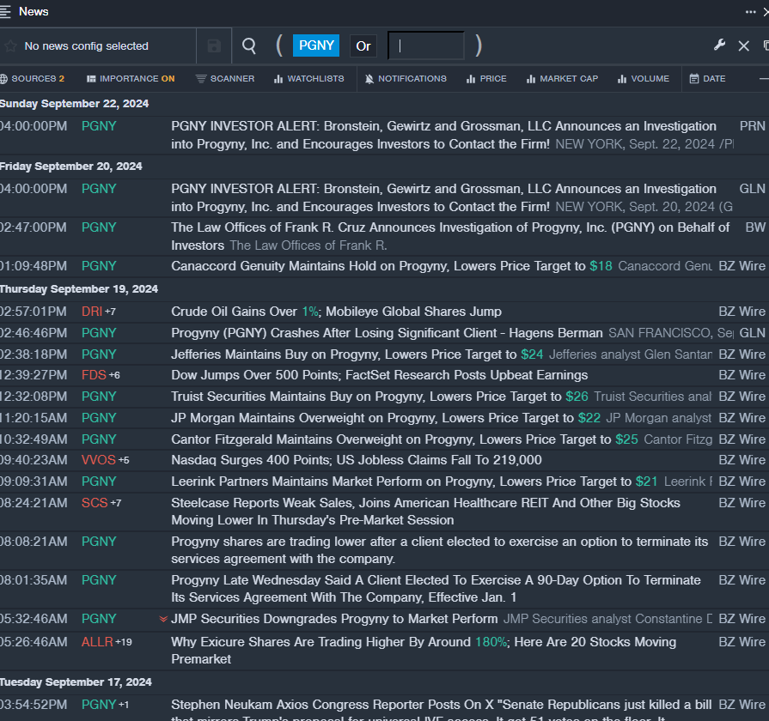
Task: Open settings with the wrench icon
Action: 720,45
